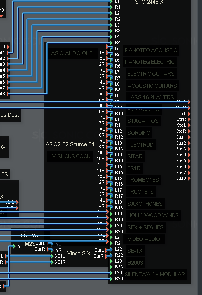Select the LASS 16 PLAYERS label
The height and width of the screenshot is (295, 202).
(x=151, y=97)
